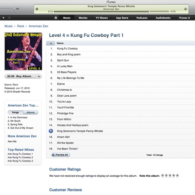Open the iTunes Store home icon
This screenshot has width=195, height=195.
[x=56, y=18]
